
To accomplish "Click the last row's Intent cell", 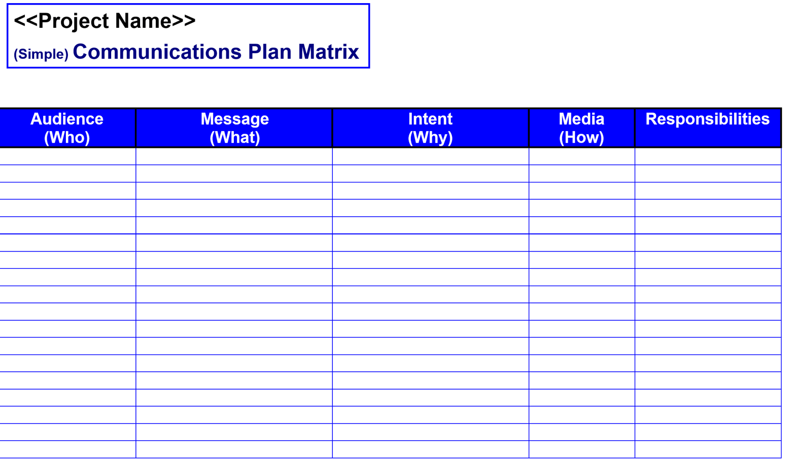I will [x=430, y=449].
